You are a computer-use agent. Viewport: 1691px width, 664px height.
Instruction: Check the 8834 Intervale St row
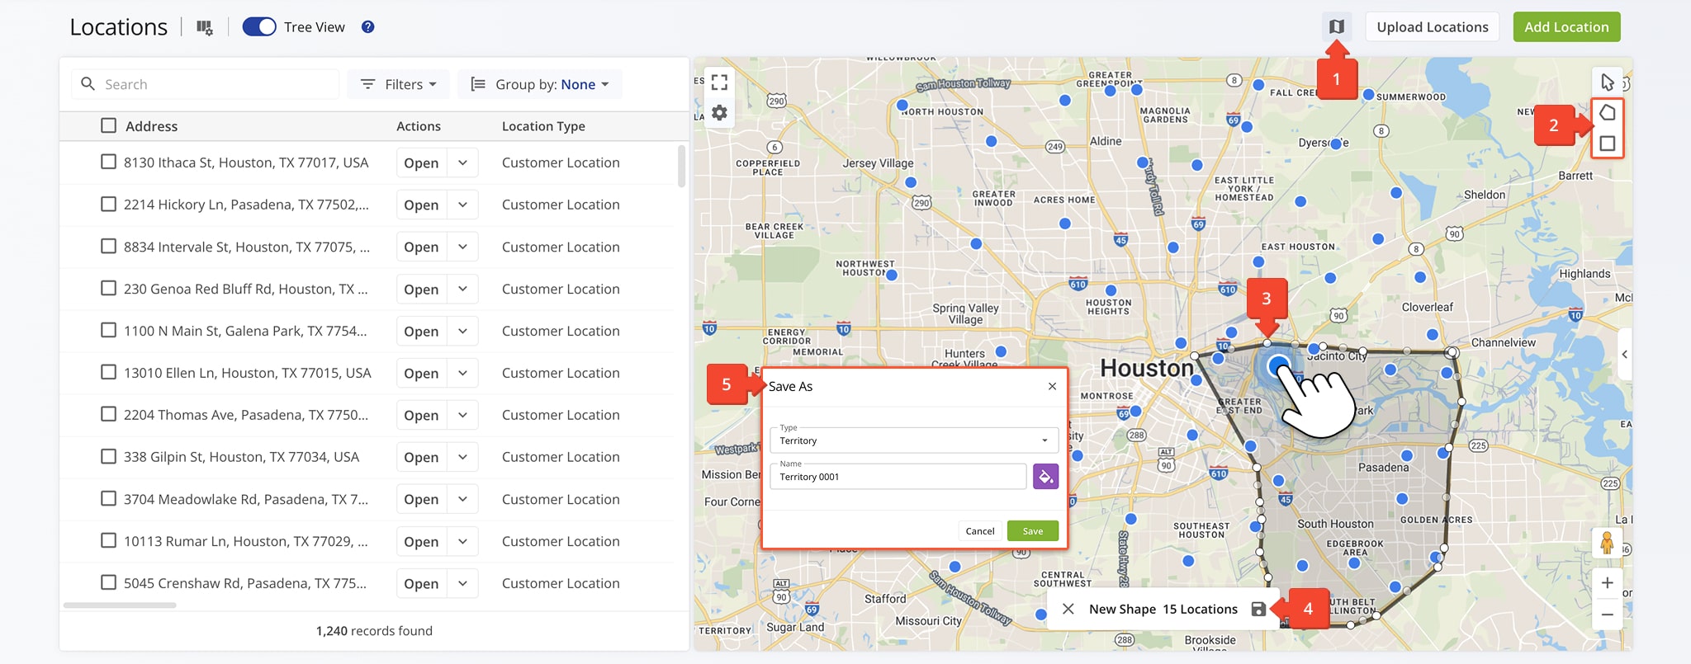108,246
